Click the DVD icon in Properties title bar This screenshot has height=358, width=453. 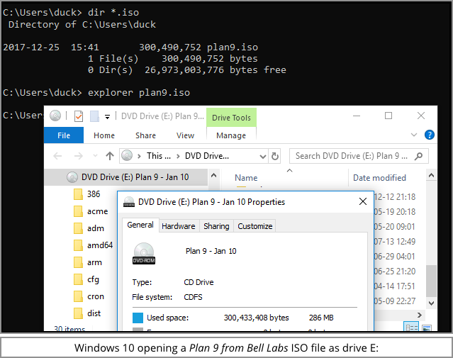pyautogui.click(x=129, y=201)
